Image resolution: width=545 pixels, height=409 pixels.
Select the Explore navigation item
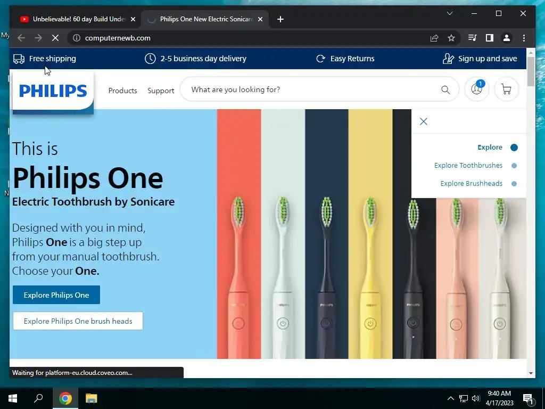(490, 147)
